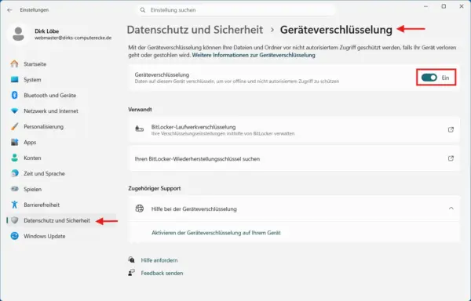Image resolution: width=471 pixels, height=301 pixels.
Task: Click the Datenschutz shield icon
Action: (x=14, y=220)
